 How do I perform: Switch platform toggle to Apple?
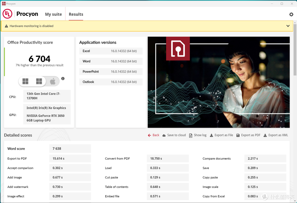click(53, 81)
